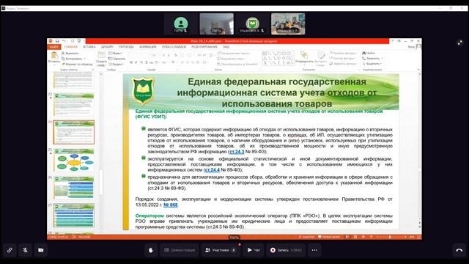
Task: Toggle the disabled camera in Telemost
Action: pos(41,250)
